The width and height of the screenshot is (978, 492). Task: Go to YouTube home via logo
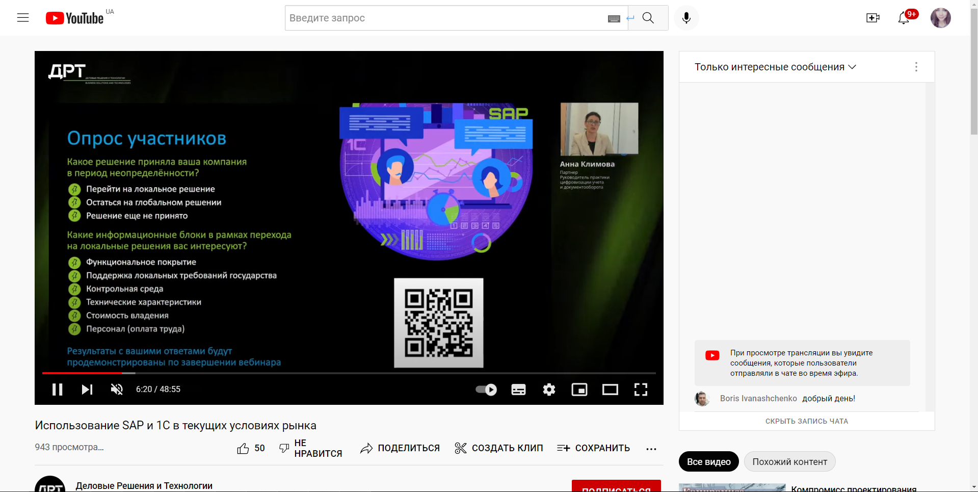click(75, 18)
